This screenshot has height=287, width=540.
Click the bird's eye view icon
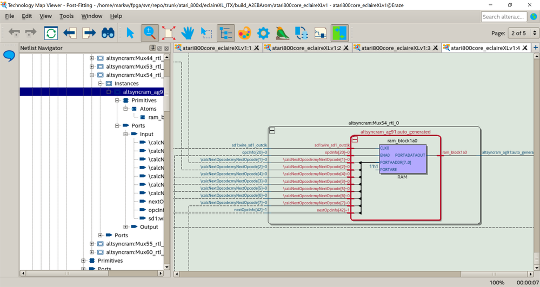point(282,33)
